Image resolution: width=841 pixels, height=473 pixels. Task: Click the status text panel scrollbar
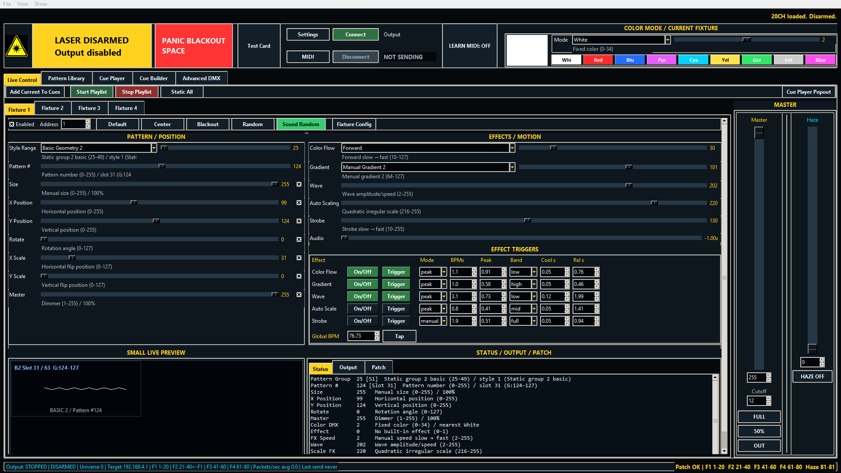pos(715,414)
